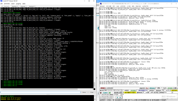The image size is (178, 101).
Task: Click the left arrow of RTT horizontal scrollbar
Action: click(x=1, y=89)
